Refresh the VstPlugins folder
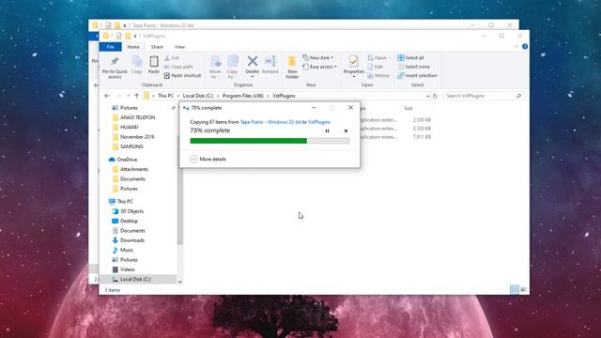This screenshot has width=601, height=338. [x=435, y=96]
